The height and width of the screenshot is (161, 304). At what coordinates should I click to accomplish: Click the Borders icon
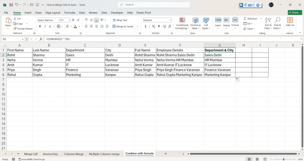58,26
